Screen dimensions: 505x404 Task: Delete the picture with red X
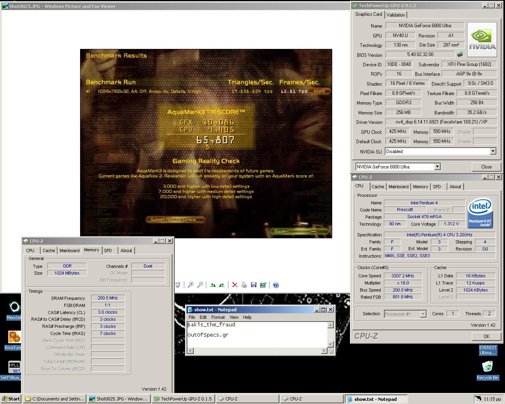[x=235, y=285]
